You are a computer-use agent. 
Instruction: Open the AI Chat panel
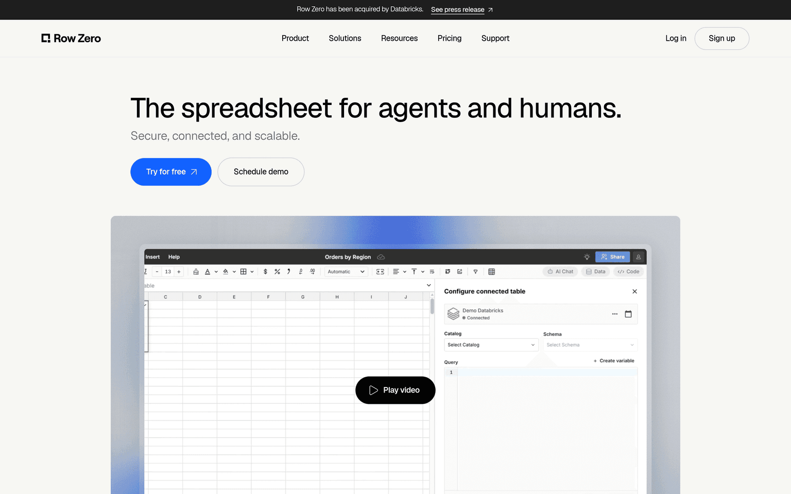560,272
